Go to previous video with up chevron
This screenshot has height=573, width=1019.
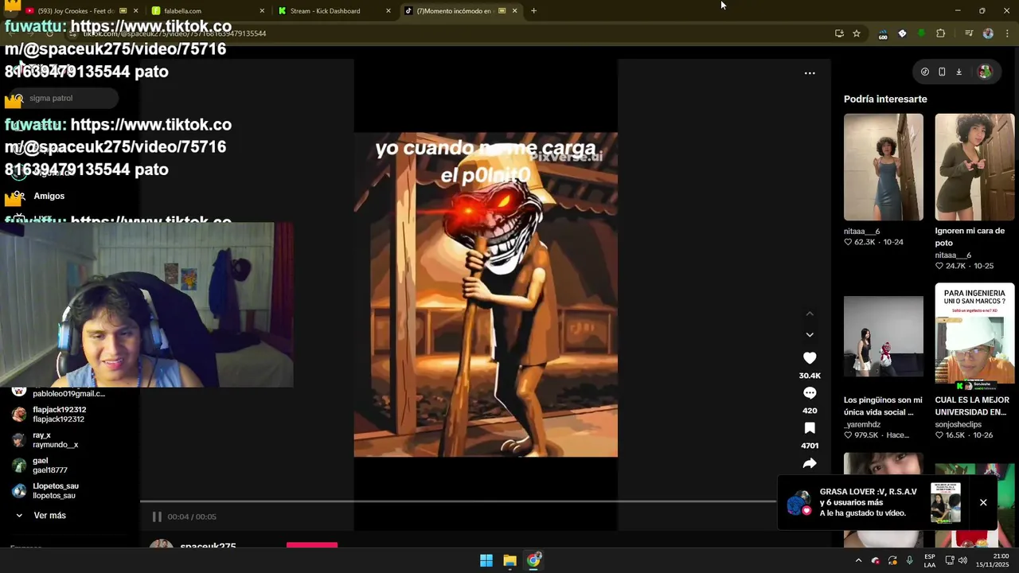coord(810,314)
